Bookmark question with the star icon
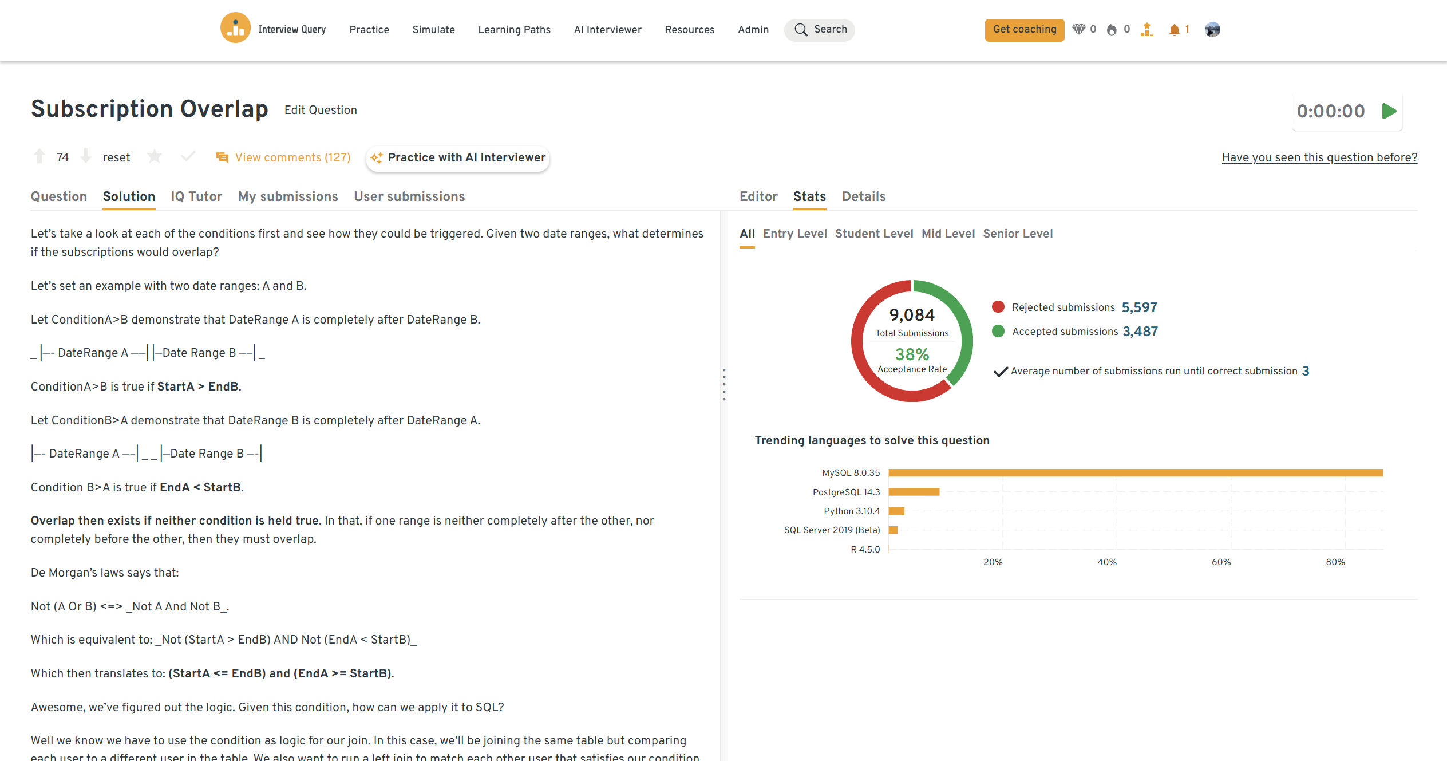The width and height of the screenshot is (1447, 761). tap(155, 156)
